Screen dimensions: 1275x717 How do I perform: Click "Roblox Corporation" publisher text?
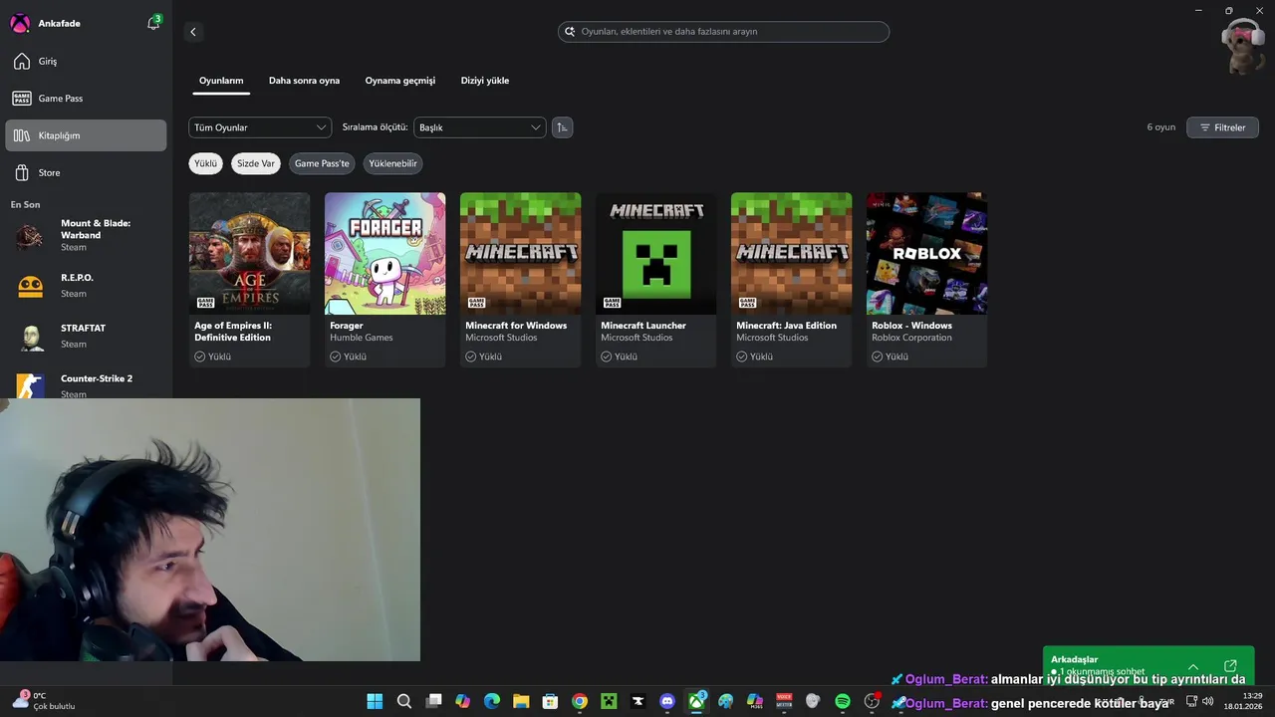coord(911,338)
